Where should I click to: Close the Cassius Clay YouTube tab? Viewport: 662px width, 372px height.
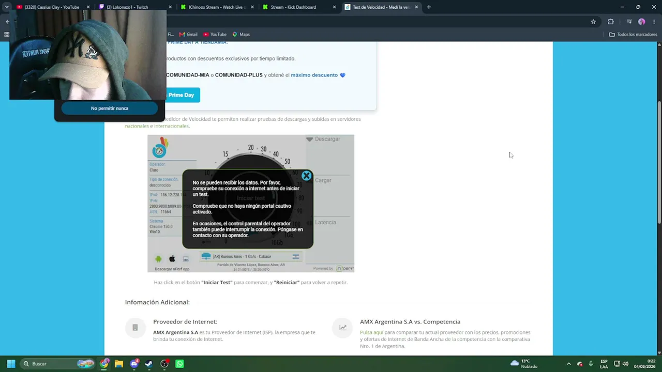pyautogui.click(x=88, y=7)
